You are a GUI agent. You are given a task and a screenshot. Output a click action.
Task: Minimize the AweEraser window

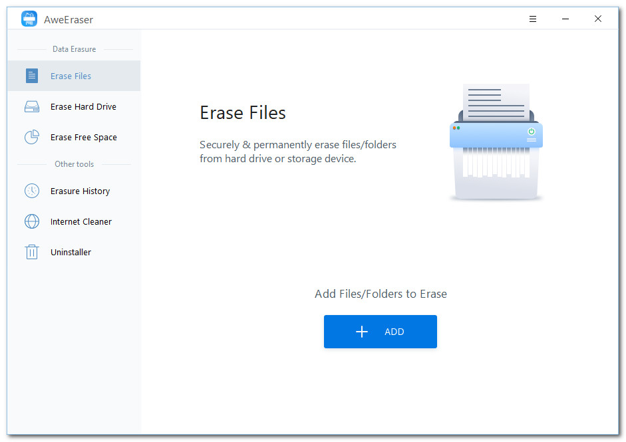coord(565,19)
